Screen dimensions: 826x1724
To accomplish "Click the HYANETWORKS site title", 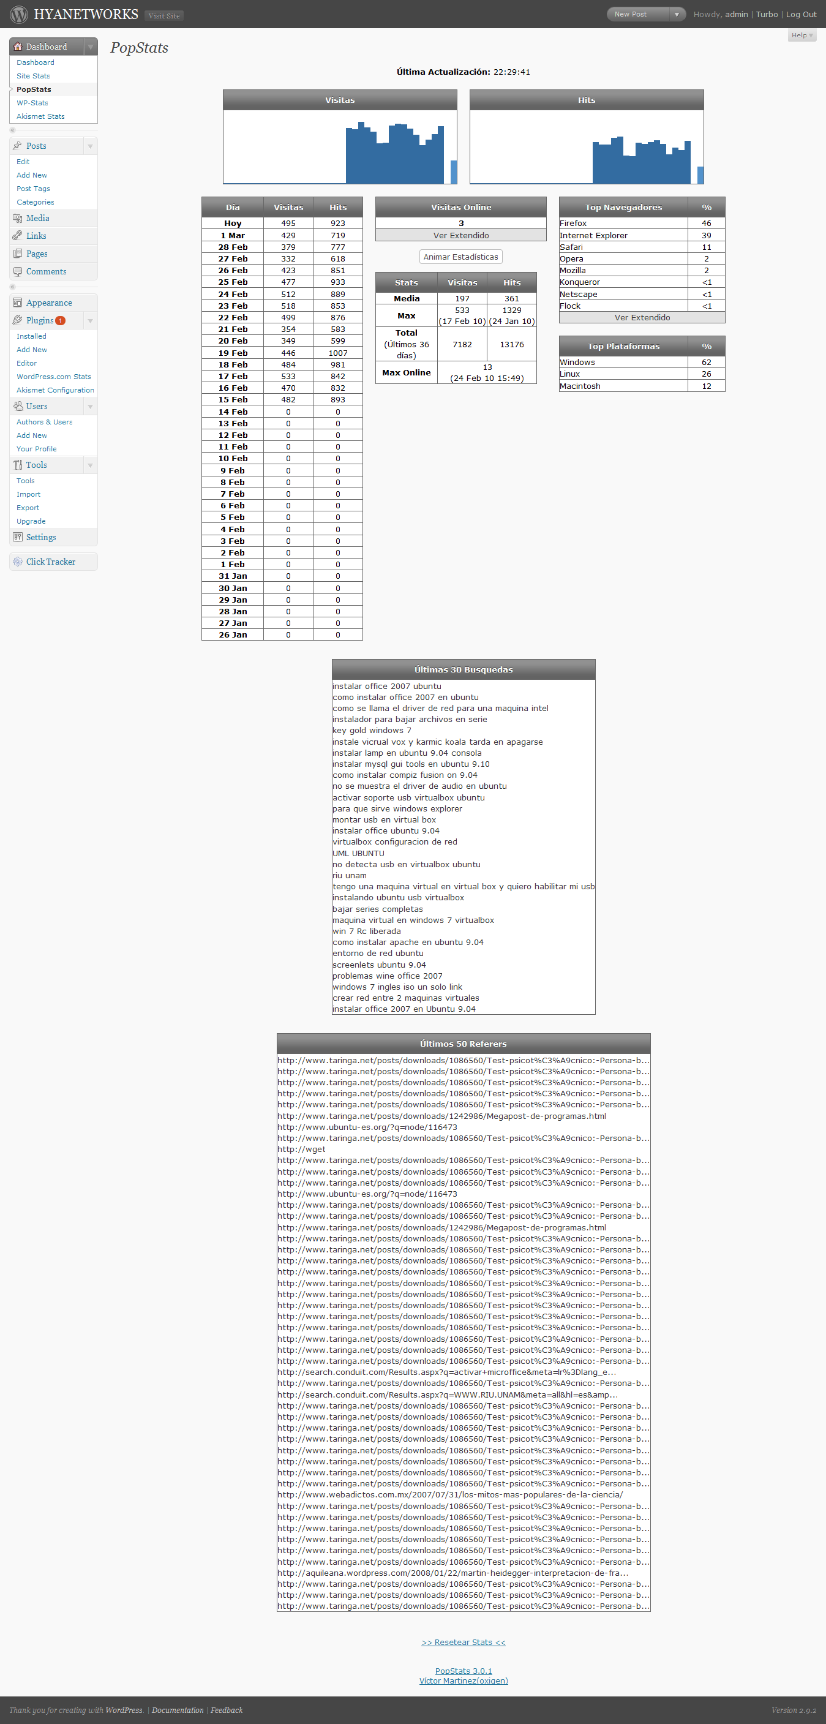I will coord(86,14).
